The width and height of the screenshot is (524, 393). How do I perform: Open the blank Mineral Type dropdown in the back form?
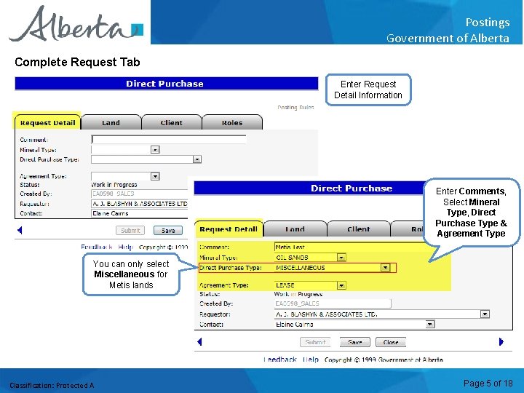(x=155, y=149)
